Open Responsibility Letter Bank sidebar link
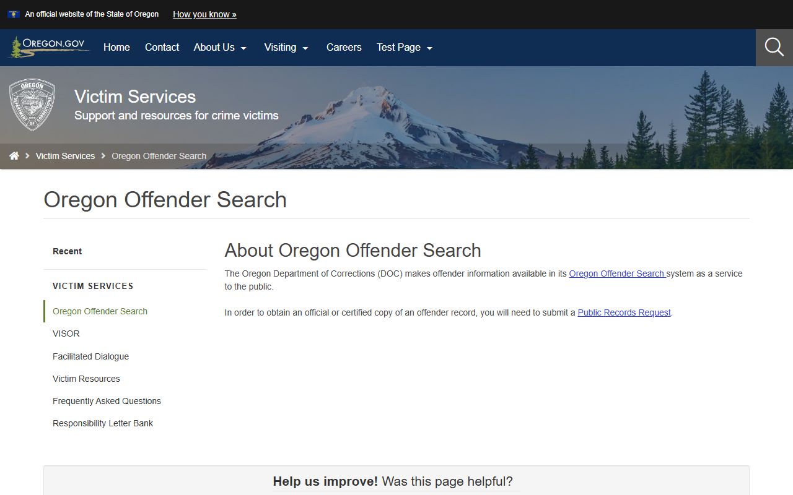This screenshot has width=793, height=495. pos(103,423)
